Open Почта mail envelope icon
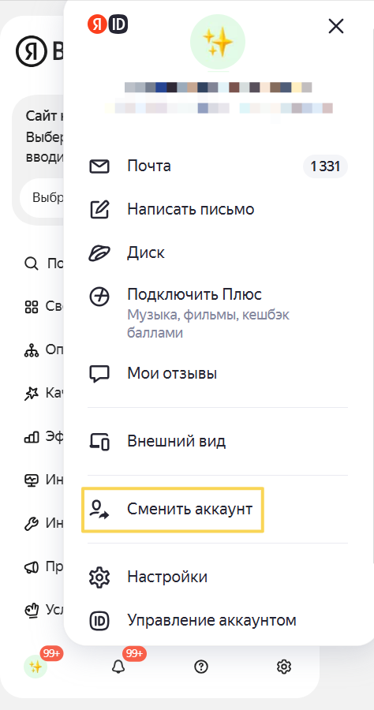The image size is (374, 710). pyautogui.click(x=99, y=166)
